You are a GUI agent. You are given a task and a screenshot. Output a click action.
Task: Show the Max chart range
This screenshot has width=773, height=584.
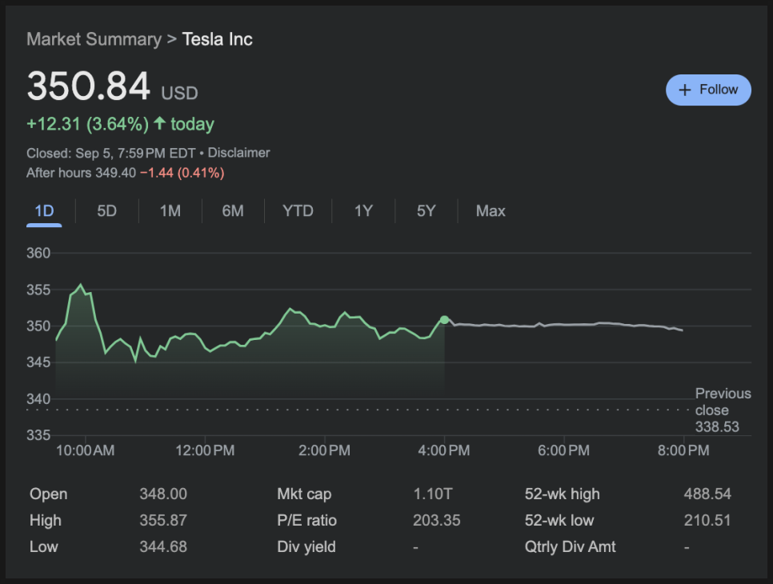coord(491,211)
